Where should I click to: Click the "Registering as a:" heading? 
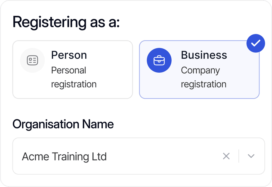point(66,23)
